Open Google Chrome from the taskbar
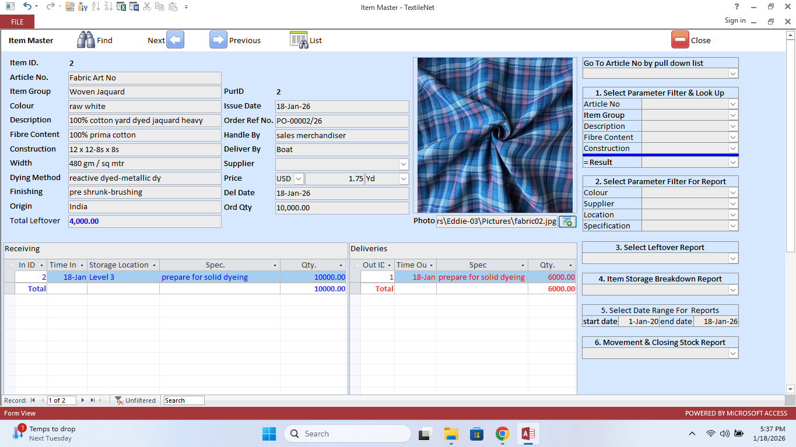 tap(502, 434)
